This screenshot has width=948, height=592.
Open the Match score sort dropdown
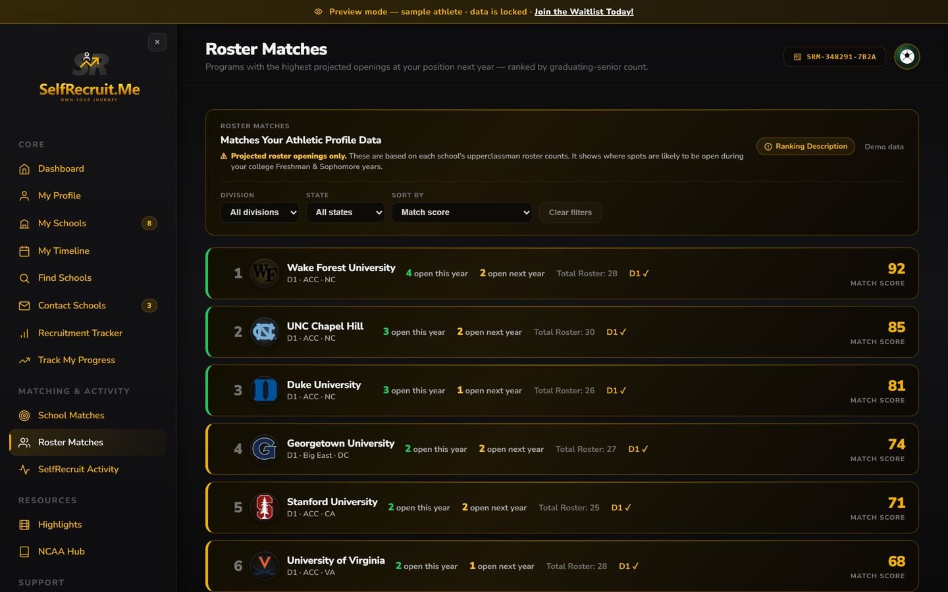pyautogui.click(x=462, y=212)
